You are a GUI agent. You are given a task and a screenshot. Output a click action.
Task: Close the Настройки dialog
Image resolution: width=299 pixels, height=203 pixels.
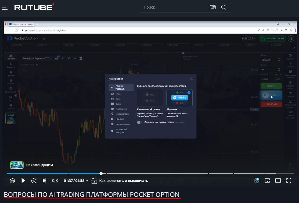point(192,78)
